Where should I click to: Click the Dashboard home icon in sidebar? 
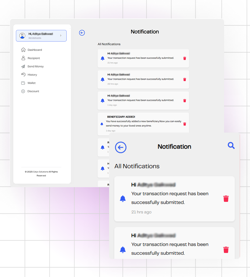click(x=23, y=50)
